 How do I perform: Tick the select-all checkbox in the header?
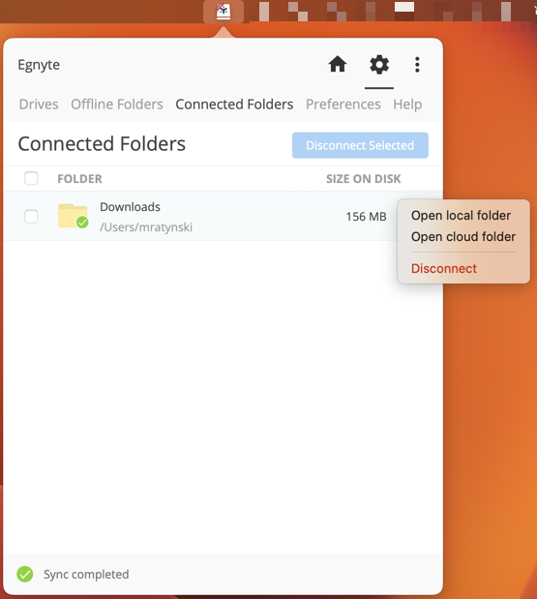[x=31, y=178]
